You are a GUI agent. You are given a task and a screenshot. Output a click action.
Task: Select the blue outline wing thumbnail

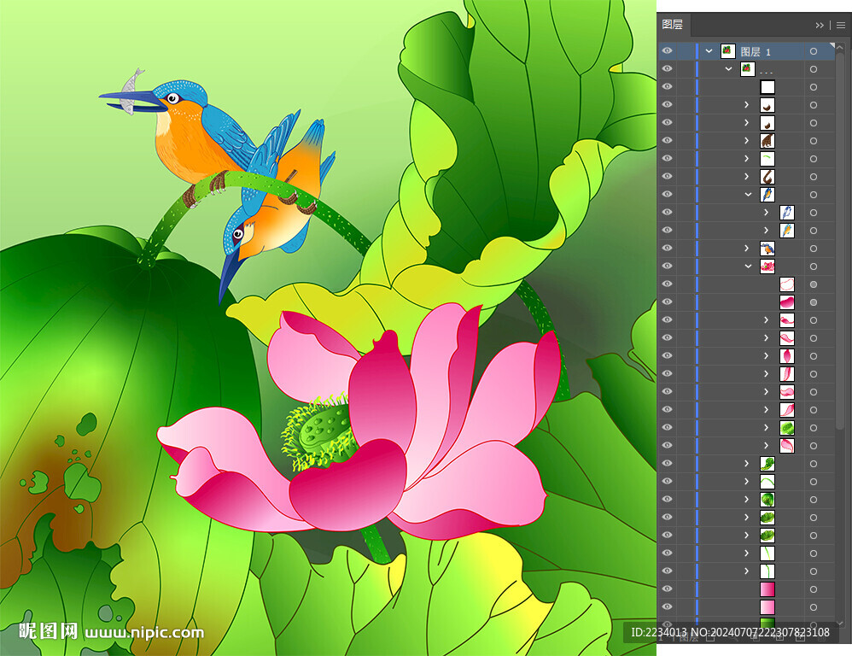pyautogui.click(x=787, y=213)
